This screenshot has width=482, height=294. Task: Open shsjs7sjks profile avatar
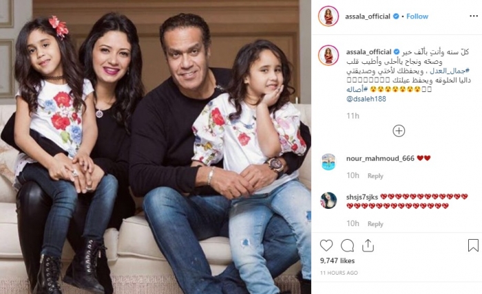coord(328,200)
